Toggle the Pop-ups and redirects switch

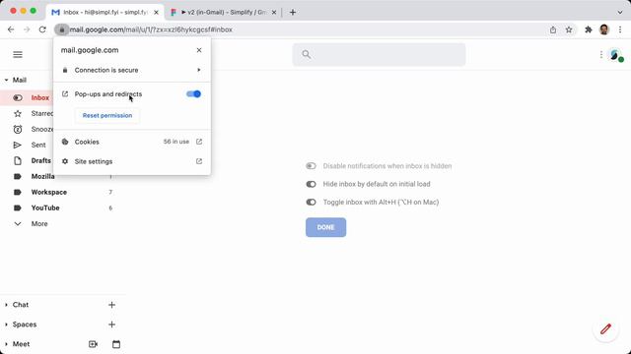click(193, 94)
